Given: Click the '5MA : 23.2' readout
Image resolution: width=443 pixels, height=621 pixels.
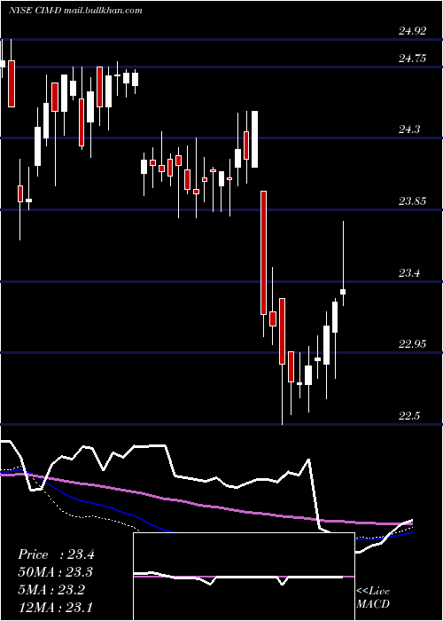Looking at the screenshot, I should click(x=51, y=589).
